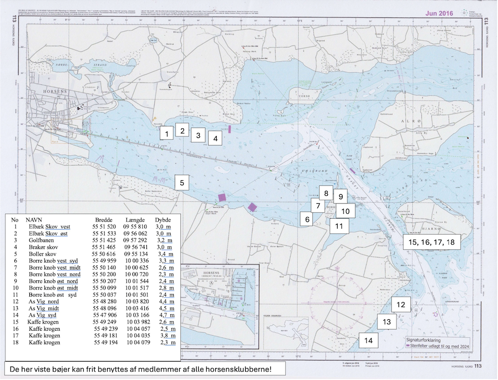Click buoy marker 2 at Elbæk Skov øst

coord(183,131)
